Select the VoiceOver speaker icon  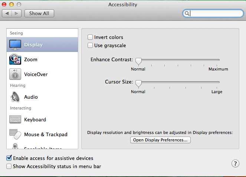click(x=15, y=74)
